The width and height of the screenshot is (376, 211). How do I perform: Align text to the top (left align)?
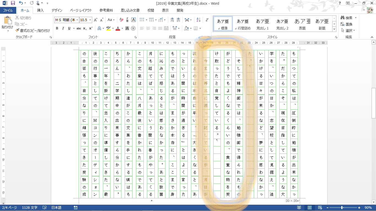click(x=142, y=28)
